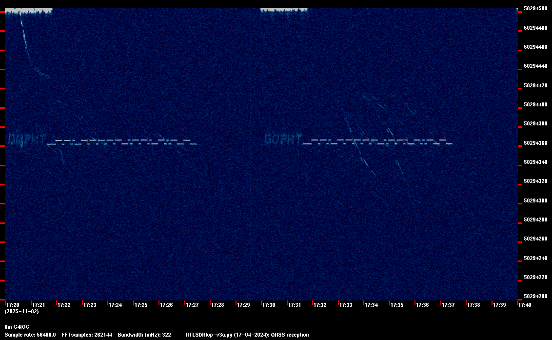This screenshot has width=552, height=340.
Task: Click the 50294380 frequency label
Action: [536, 124]
